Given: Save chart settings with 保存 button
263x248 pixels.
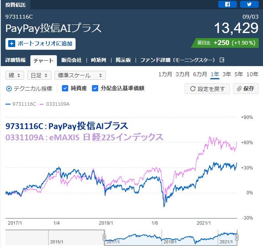Looking at the screenshot, I should pos(246,89).
